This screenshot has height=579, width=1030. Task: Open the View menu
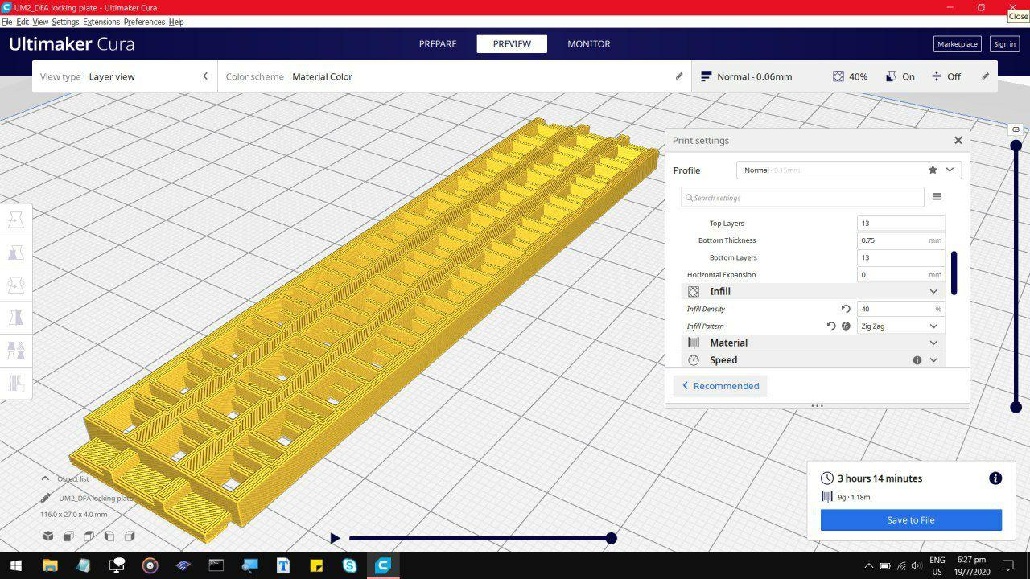[x=40, y=22]
